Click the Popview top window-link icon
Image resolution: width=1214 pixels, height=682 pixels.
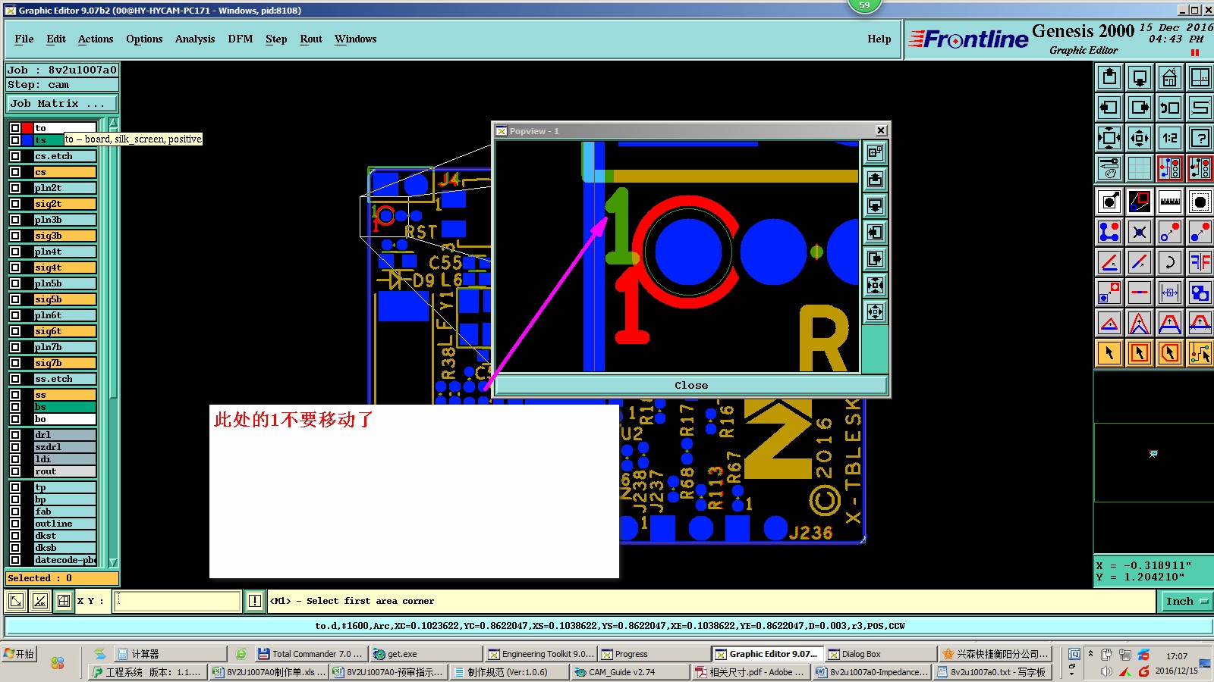[875, 152]
